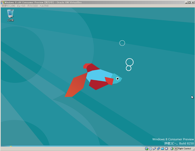Click the USB devices status icon
Image resolution: width=195 pixels, height=151 pixels.
(155, 148)
